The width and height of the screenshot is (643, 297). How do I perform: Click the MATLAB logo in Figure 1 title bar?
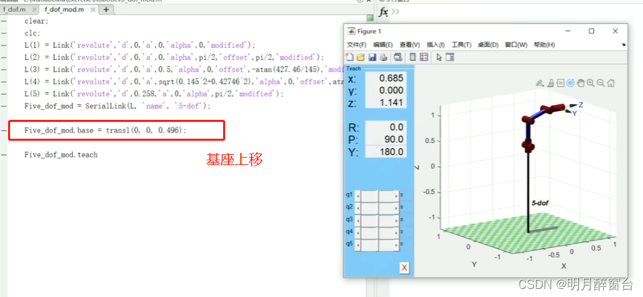pos(351,31)
